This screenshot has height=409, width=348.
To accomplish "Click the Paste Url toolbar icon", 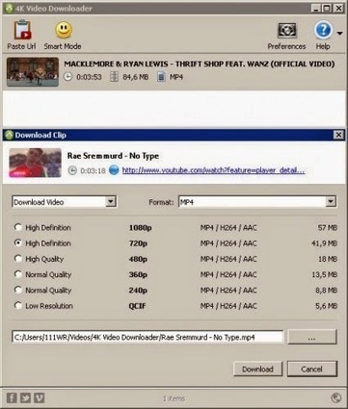I will [x=22, y=30].
